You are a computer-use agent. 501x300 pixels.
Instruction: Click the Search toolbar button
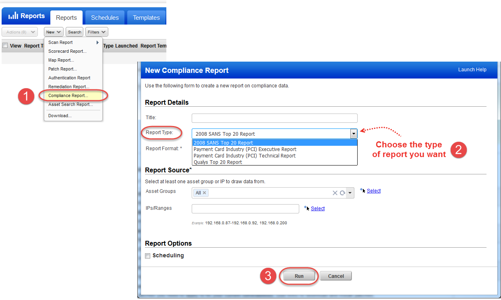pyautogui.click(x=74, y=32)
